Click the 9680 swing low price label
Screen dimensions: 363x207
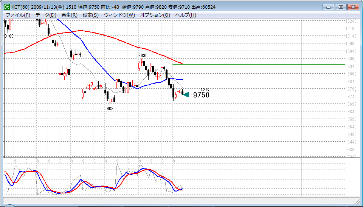(111, 108)
